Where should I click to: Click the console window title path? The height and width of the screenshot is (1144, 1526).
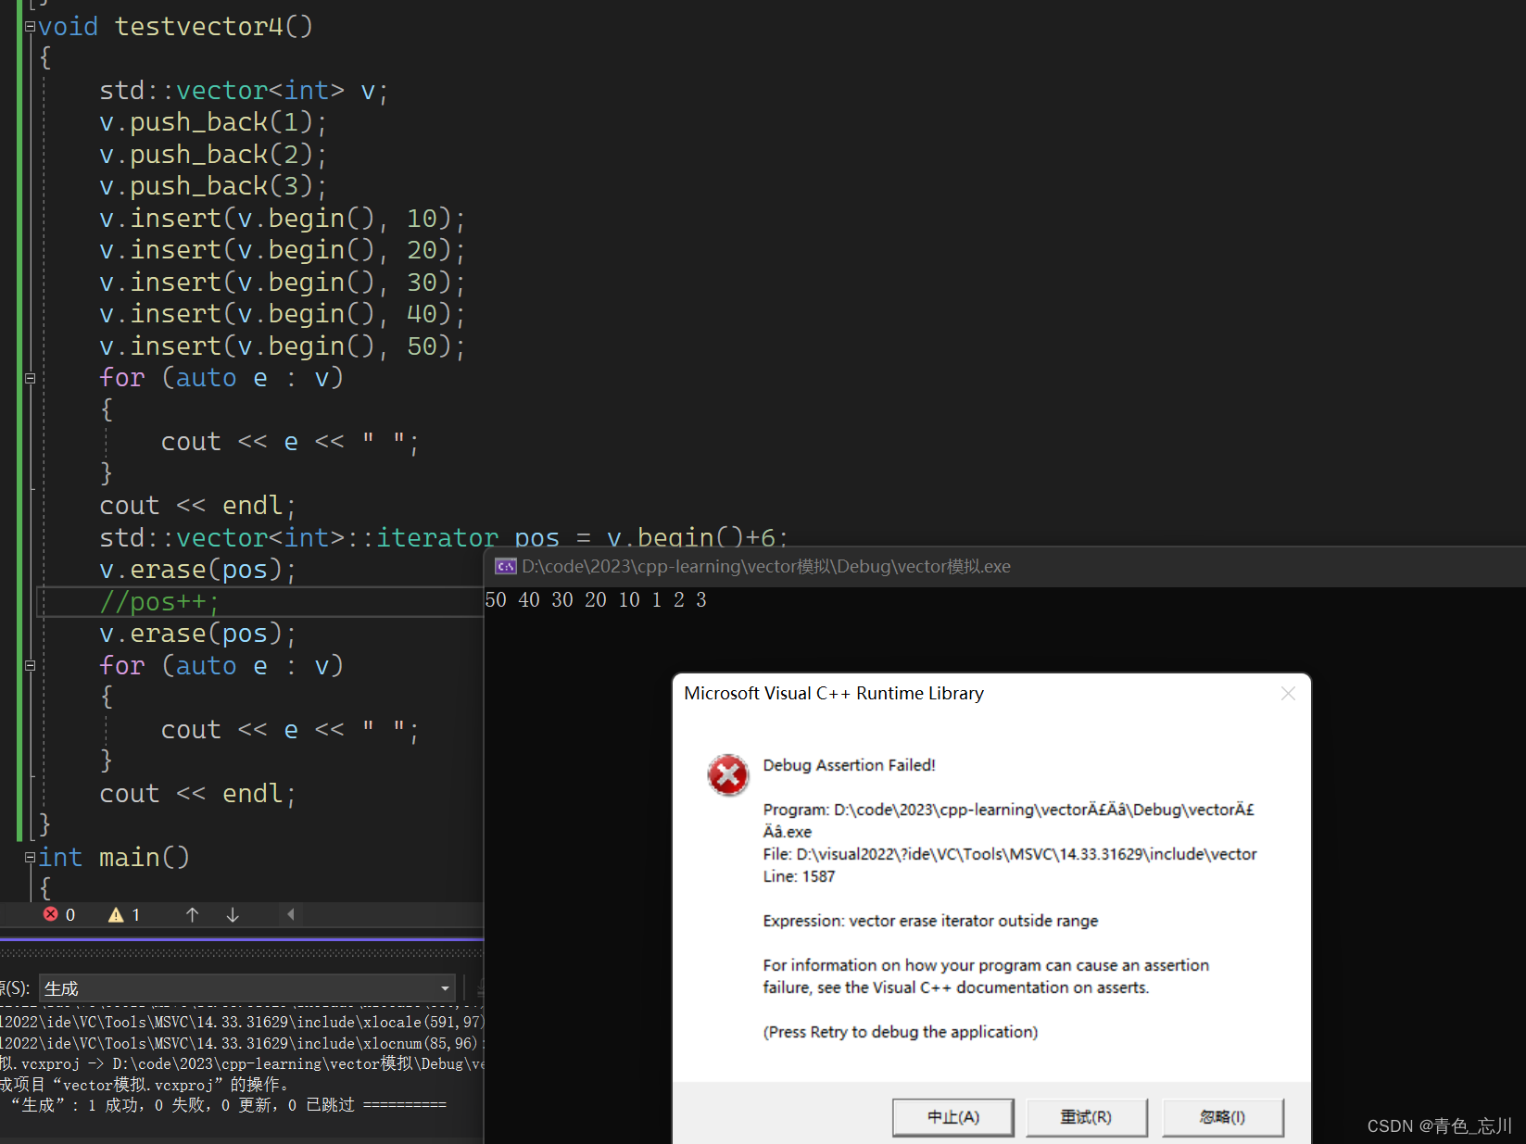(765, 566)
